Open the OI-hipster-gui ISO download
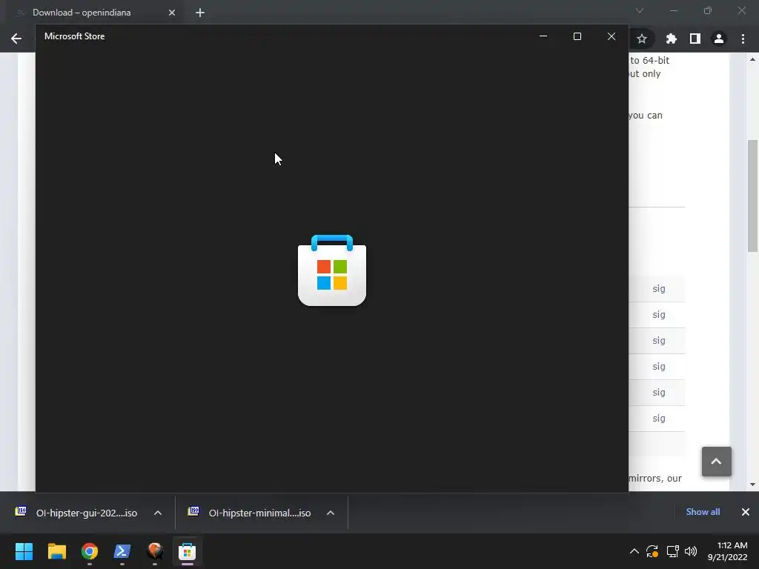The image size is (759, 569). 77,513
